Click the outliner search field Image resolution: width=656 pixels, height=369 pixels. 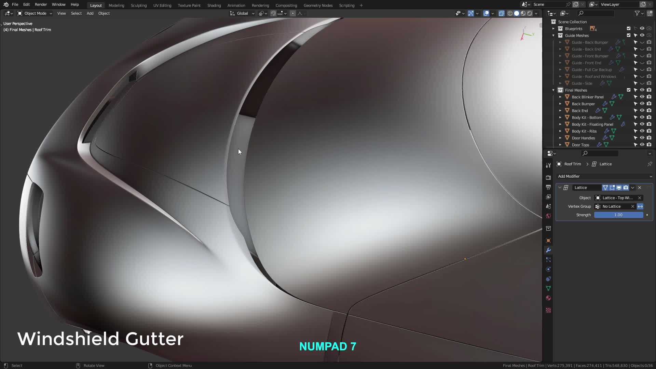596,13
